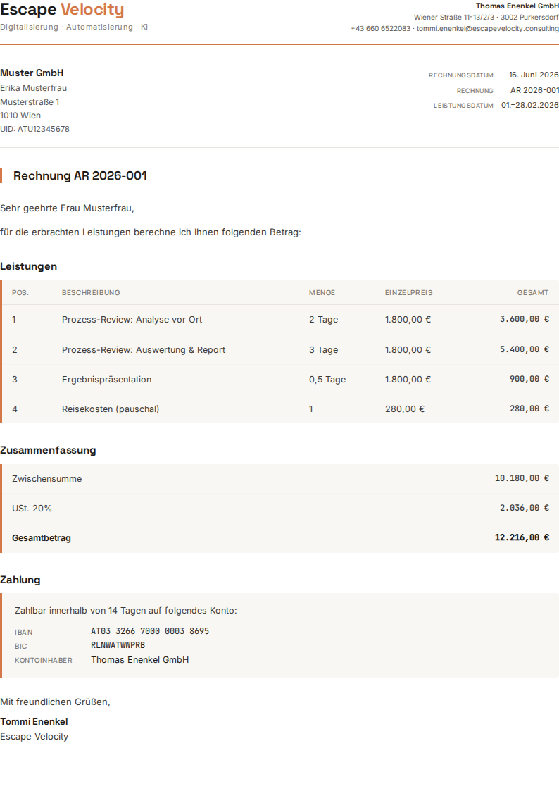Click label 'Zwischensumme'
Screen dimensions: 559x791
click(47, 479)
